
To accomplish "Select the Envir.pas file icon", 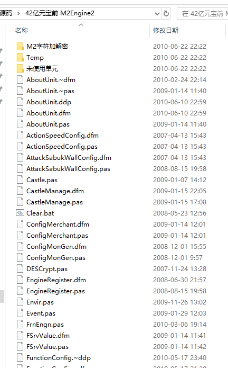I will pos(20,302).
